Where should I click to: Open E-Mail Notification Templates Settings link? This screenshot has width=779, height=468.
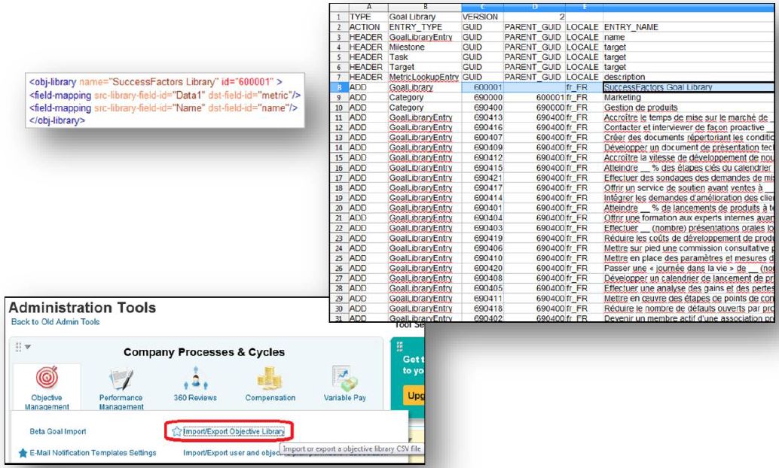coord(93,453)
